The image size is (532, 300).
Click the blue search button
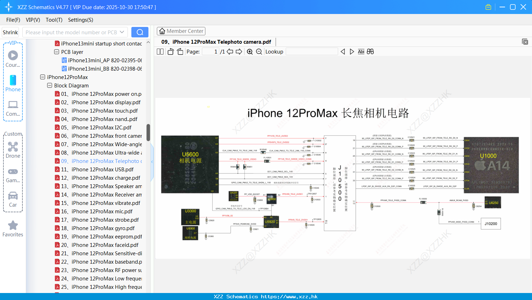point(140,32)
